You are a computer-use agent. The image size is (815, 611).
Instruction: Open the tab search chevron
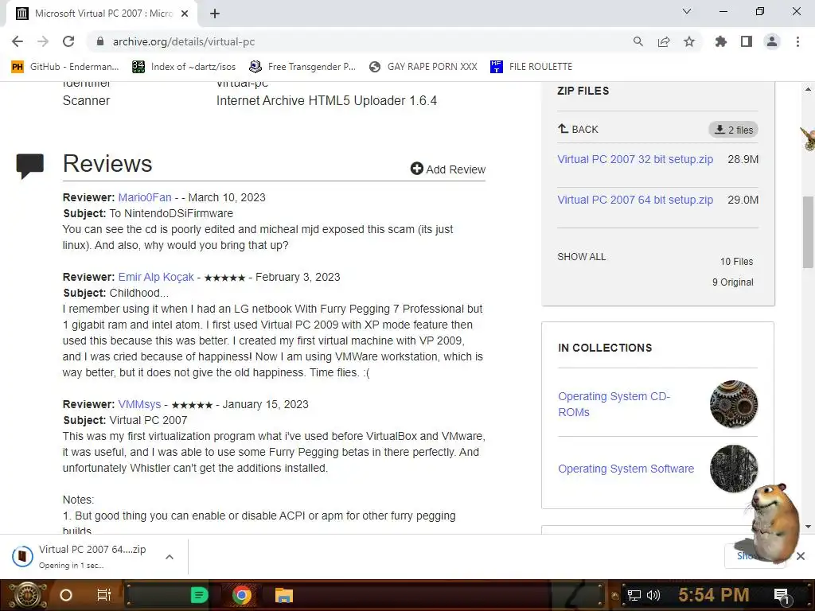point(687,11)
